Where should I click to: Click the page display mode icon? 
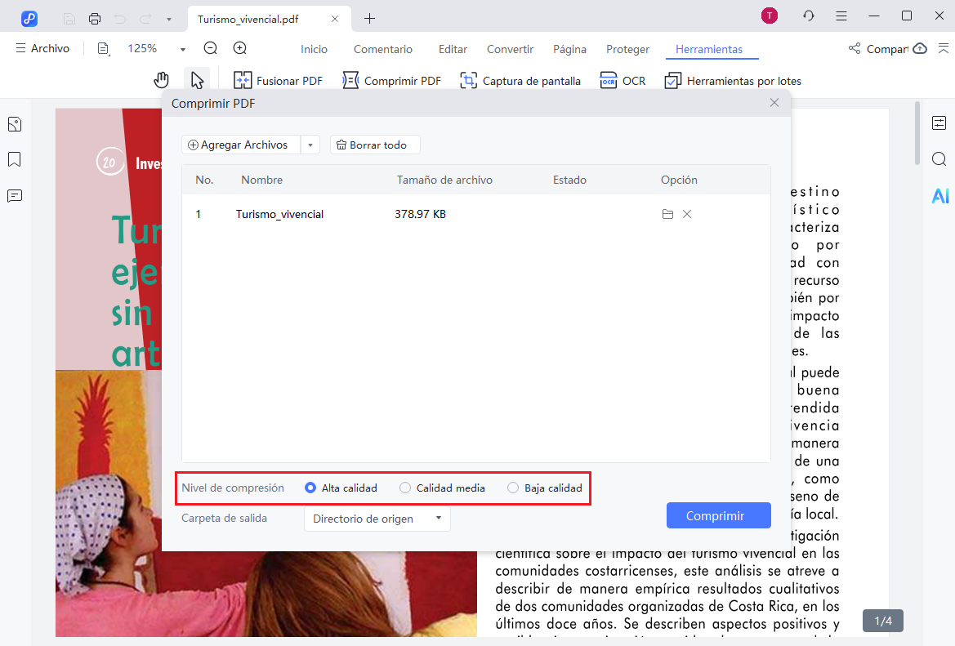point(104,49)
